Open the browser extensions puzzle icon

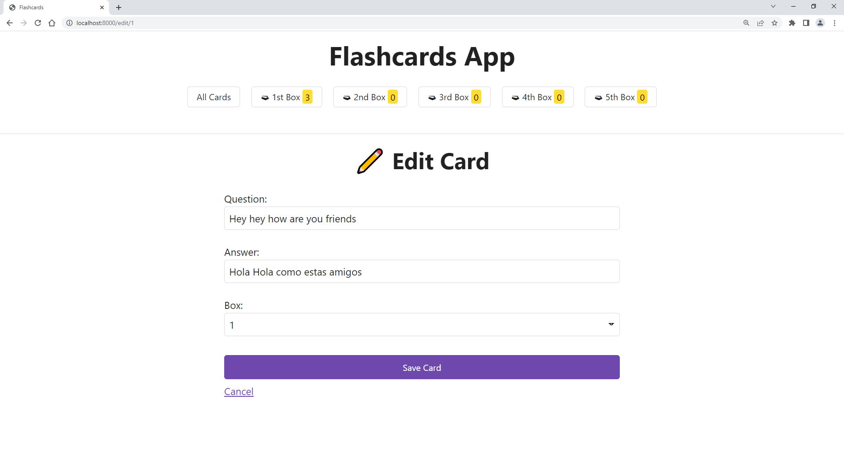point(792,23)
